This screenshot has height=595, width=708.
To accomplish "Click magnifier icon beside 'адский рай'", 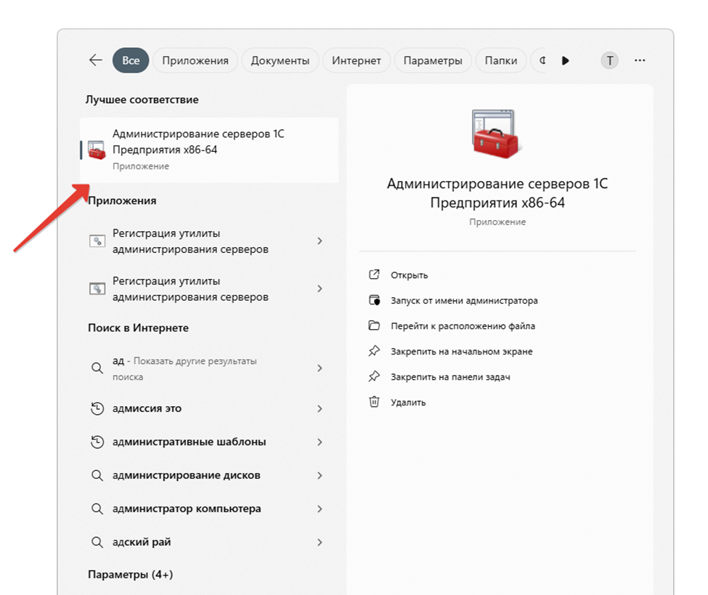I will click(x=97, y=542).
